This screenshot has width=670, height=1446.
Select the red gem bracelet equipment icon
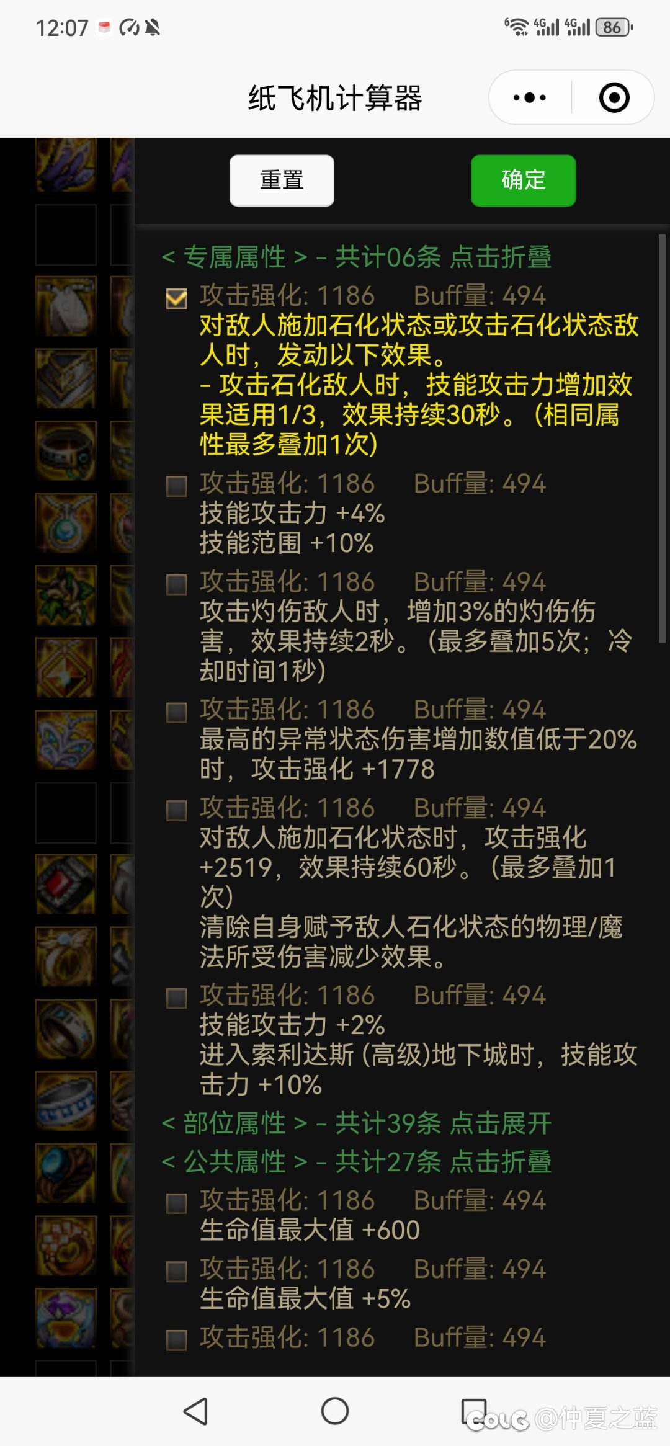point(66,885)
